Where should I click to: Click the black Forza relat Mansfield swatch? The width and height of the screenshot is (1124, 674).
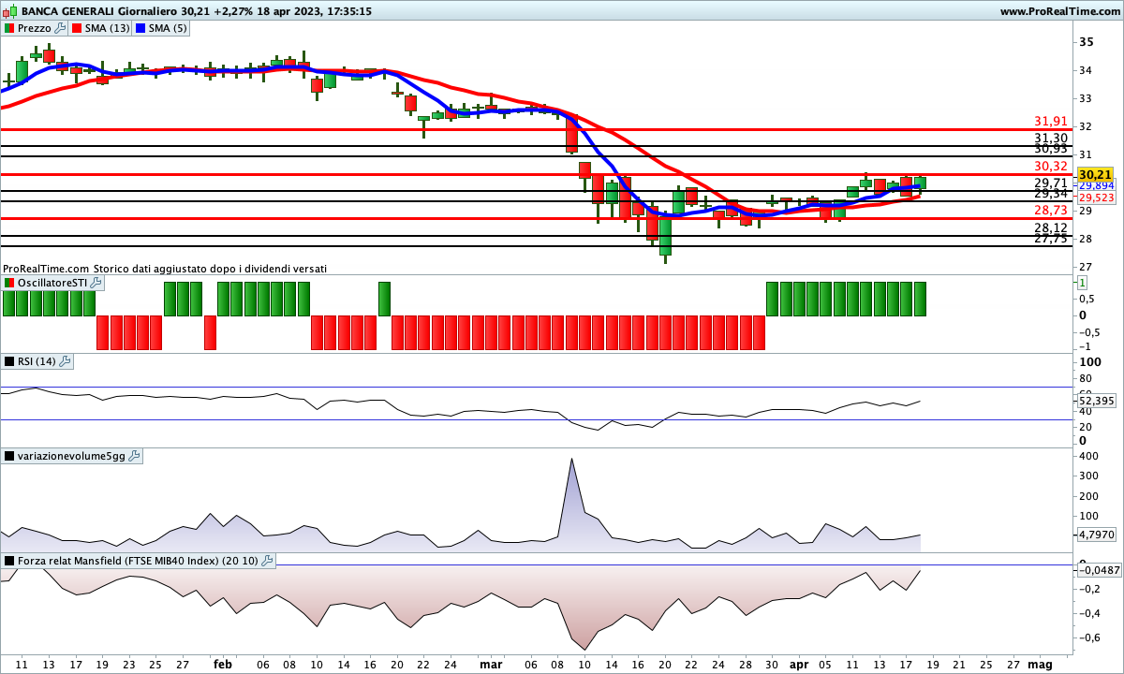9,561
